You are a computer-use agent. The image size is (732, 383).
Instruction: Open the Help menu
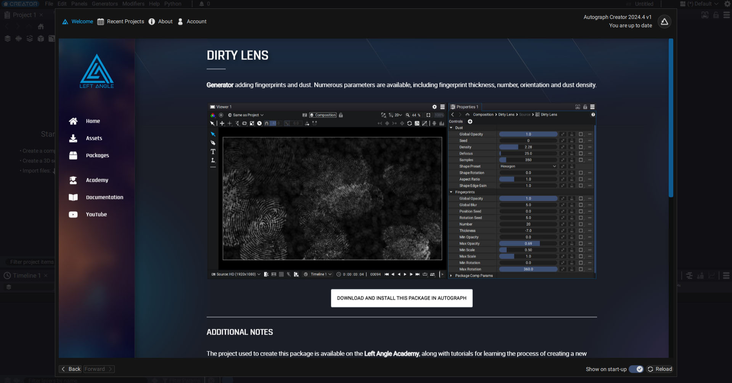pos(154,4)
